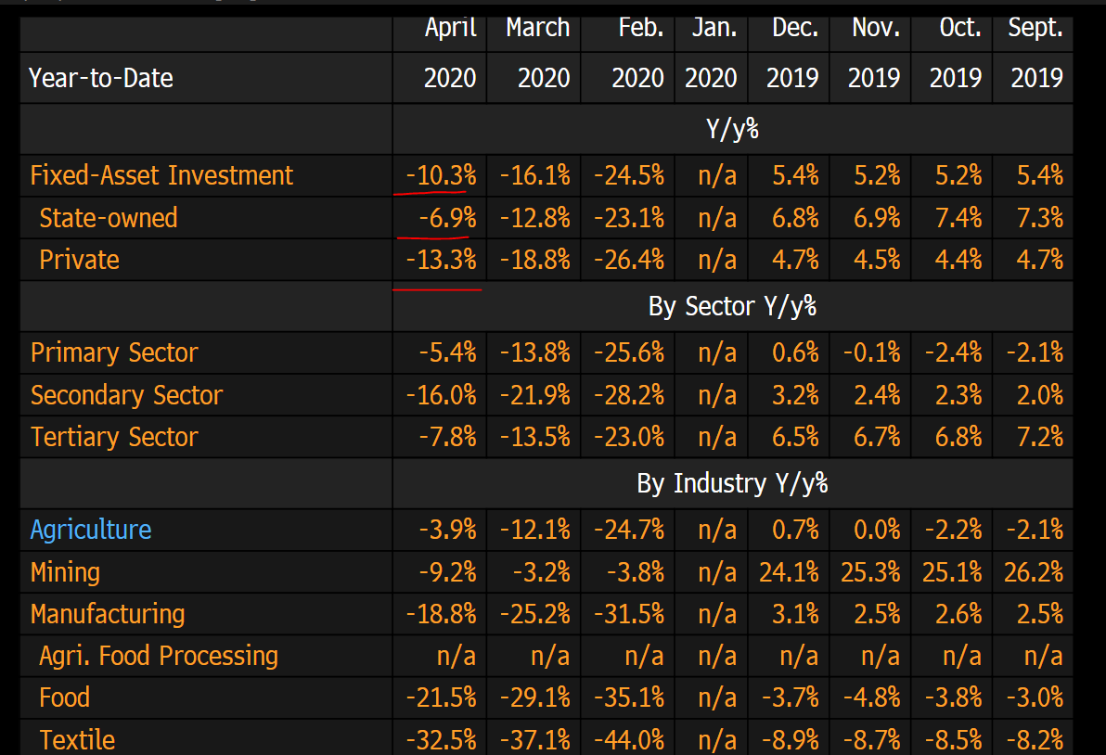Click Tertiary Sector April value -7.8%
The width and height of the screenshot is (1106, 755).
[448, 437]
